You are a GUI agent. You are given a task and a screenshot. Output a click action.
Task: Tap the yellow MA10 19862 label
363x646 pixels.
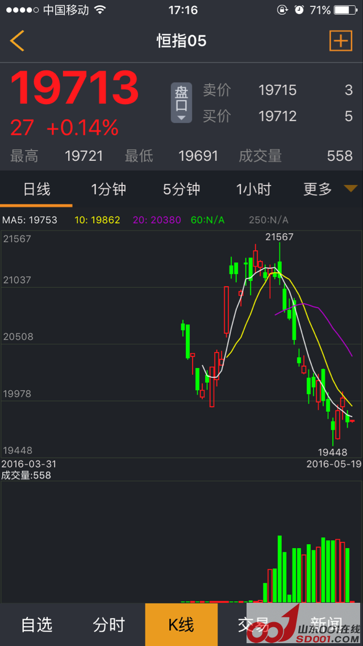tap(97, 220)
